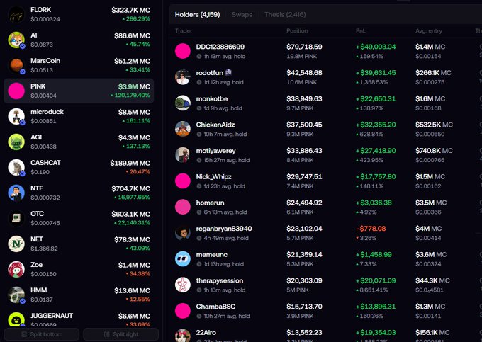Click NET price $1,366.82

point(44,249)
